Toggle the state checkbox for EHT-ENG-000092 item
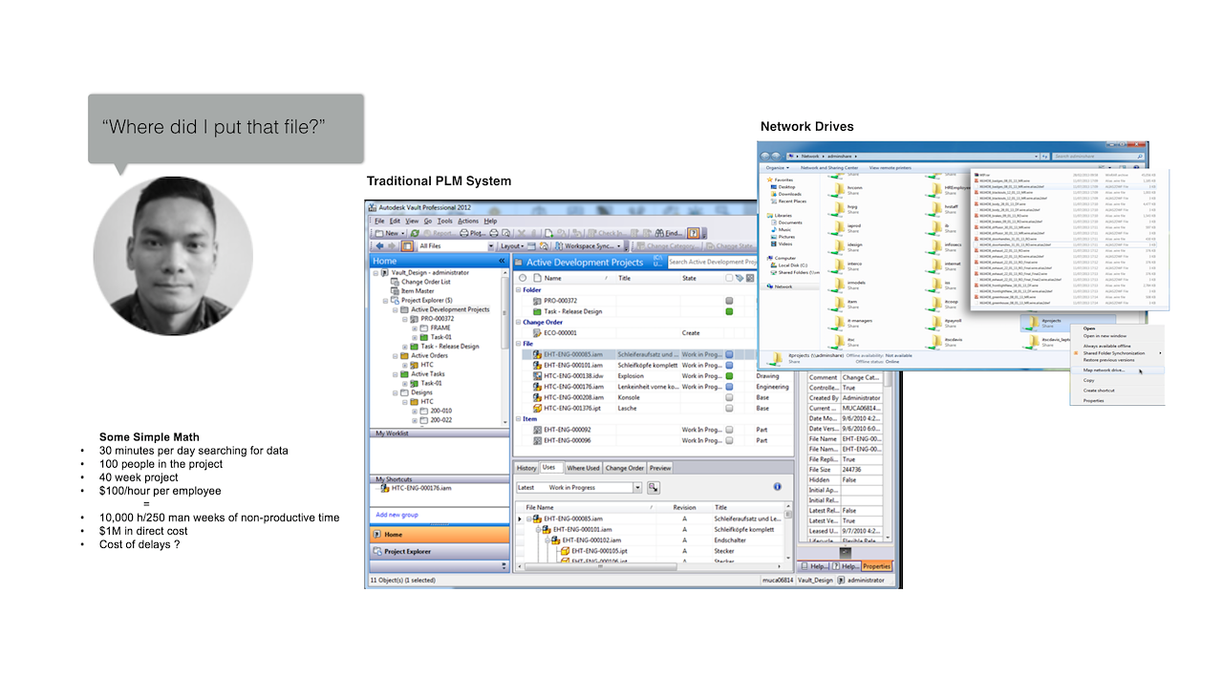Viewport: 1223px width, 677px height. pos(729,430)
